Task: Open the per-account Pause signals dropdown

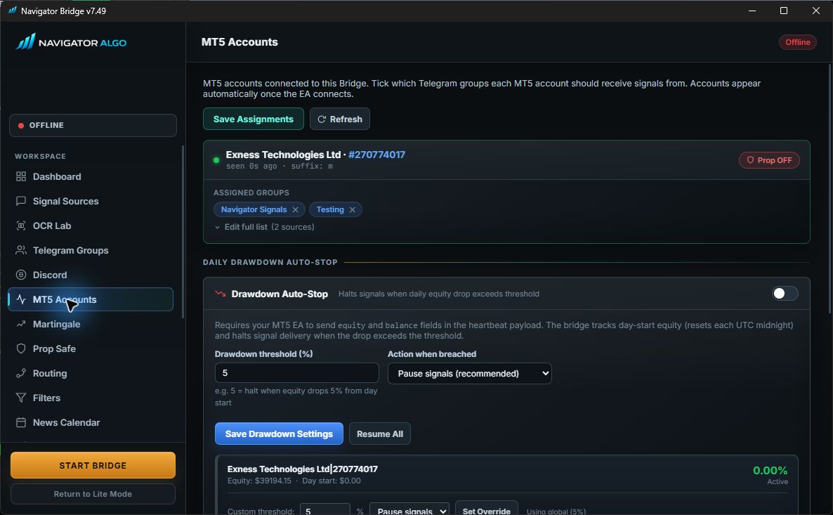Action: (x=409, y=511)
